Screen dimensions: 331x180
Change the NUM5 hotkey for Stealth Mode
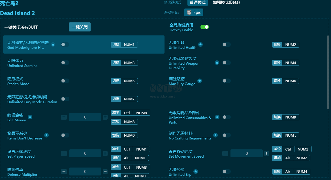124,81
